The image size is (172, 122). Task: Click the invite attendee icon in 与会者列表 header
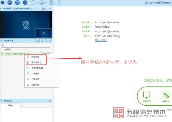click(x=42, y=41)
